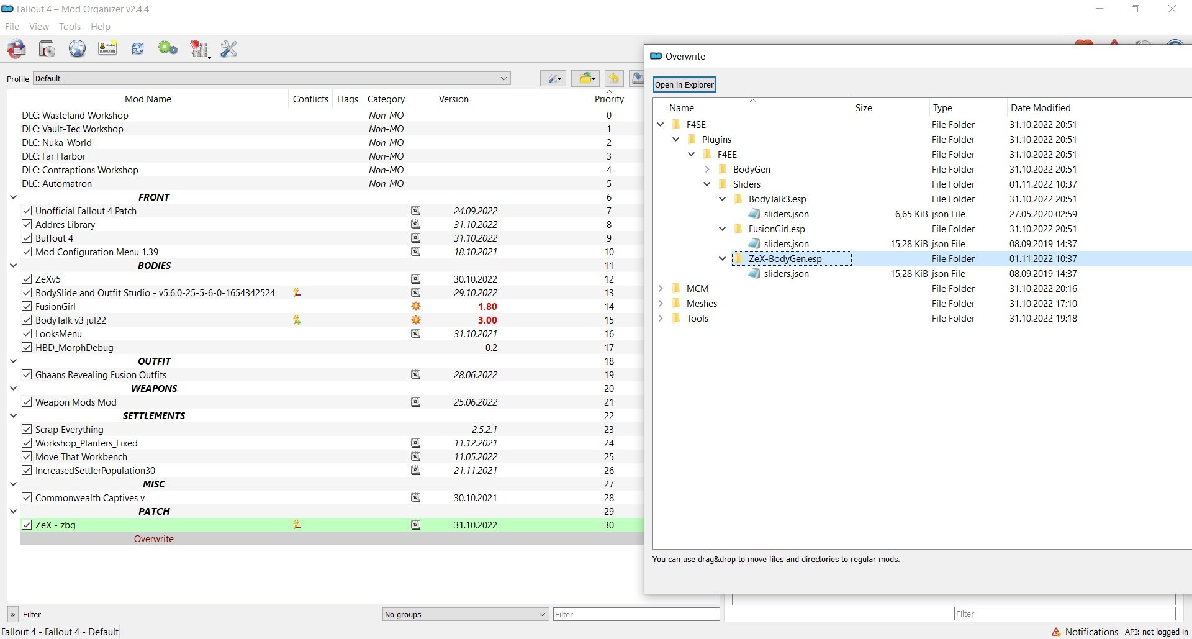Expand the BodyGen folder in Overwrite

tap(707, 169)
